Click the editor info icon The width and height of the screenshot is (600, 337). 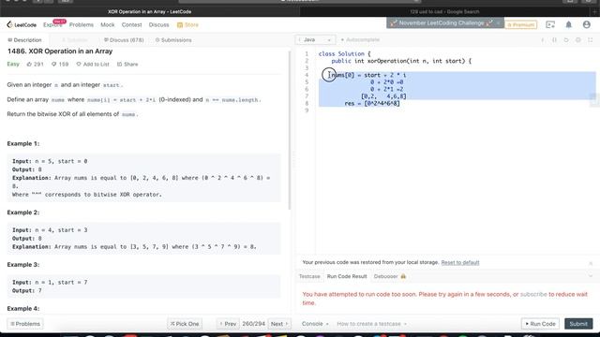542,39
